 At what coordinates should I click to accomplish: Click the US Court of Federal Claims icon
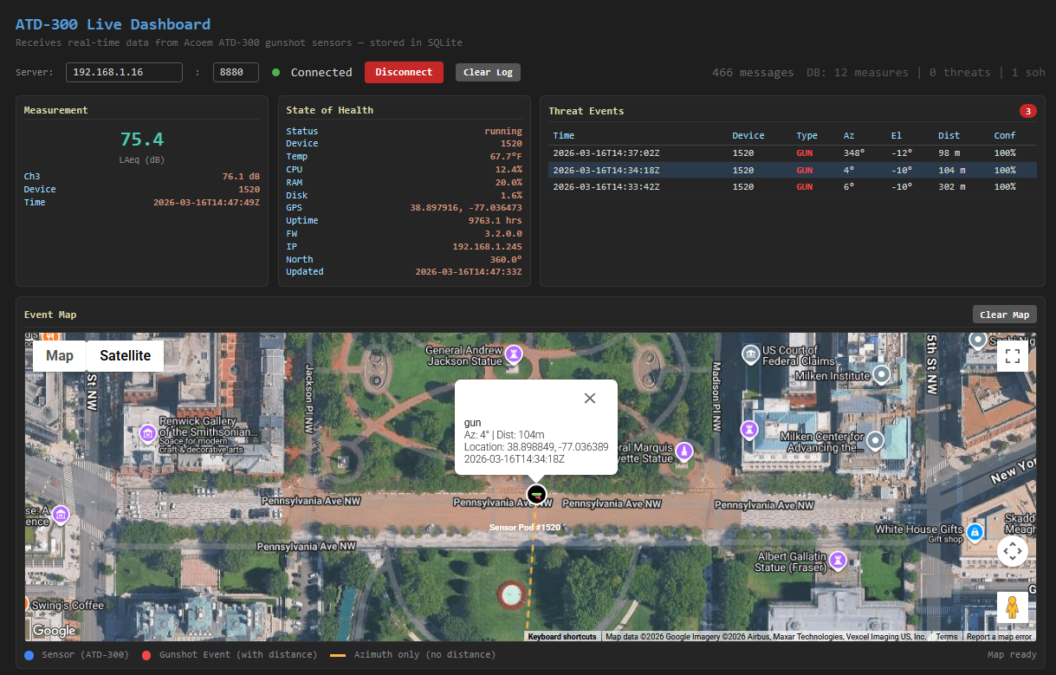click(750, 354)
